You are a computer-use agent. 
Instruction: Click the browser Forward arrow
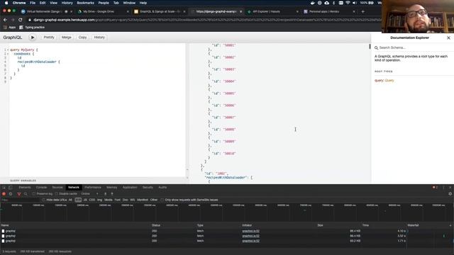point(13,20)
